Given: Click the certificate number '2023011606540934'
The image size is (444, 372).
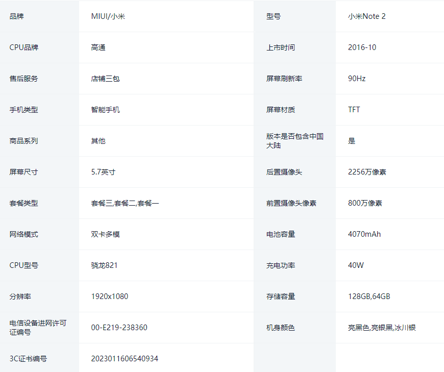Looking at the screenshot, I should tap(125, 359).
